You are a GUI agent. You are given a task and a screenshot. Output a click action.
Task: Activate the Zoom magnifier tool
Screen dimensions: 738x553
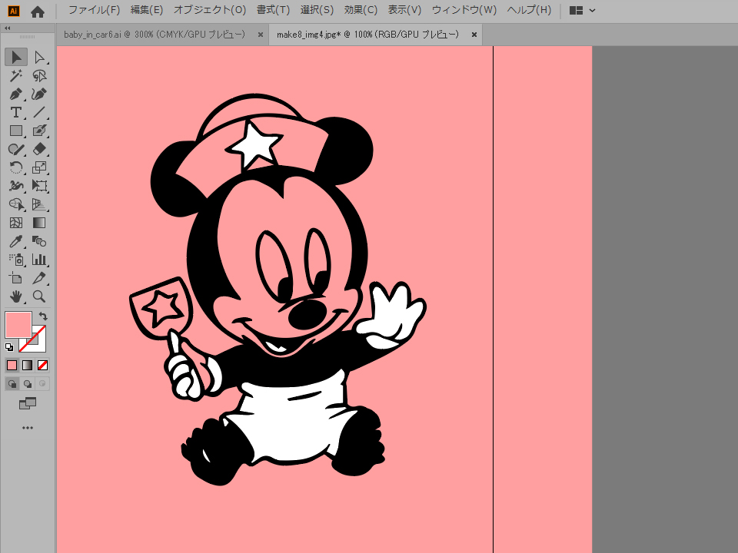coord(39,296)
